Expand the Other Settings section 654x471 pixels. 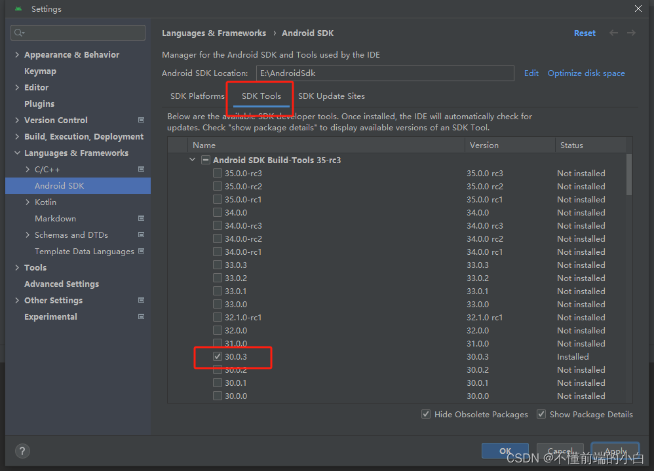[x=17, y=300]
